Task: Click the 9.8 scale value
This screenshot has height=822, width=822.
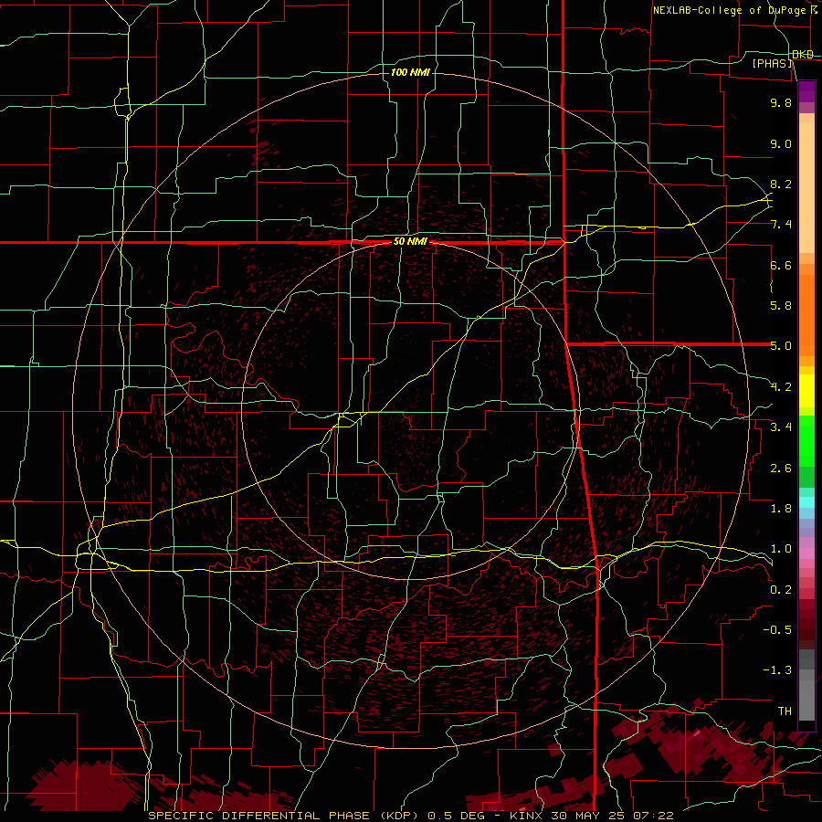Action: (x=781, y=102)
